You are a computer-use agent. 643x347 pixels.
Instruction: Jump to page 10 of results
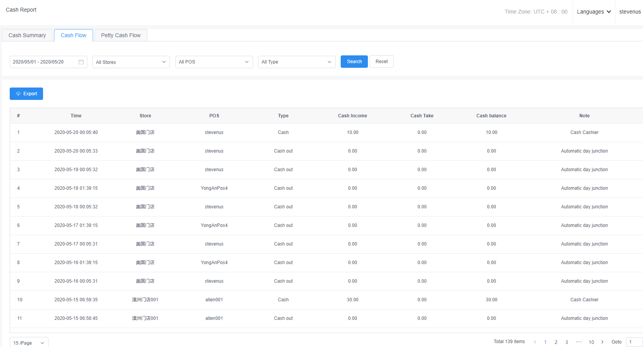click(591, 342)
